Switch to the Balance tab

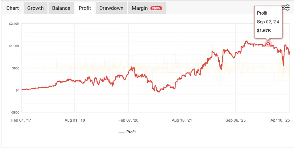pyautogui.click(x=61, y=8)
